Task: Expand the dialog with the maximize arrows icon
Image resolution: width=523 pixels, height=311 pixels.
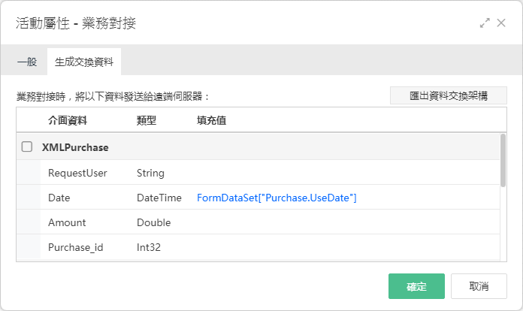Action: coord(485,23)
